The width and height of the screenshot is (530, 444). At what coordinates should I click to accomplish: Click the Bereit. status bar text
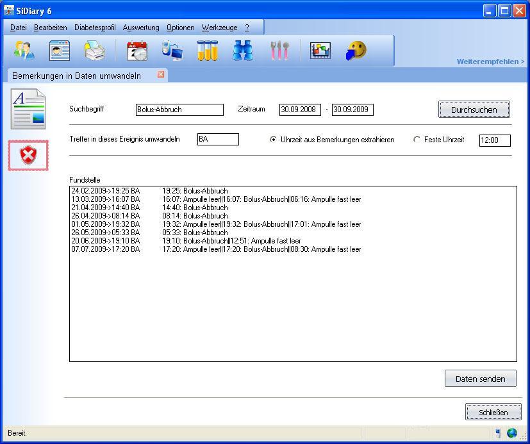coord(17,433)
